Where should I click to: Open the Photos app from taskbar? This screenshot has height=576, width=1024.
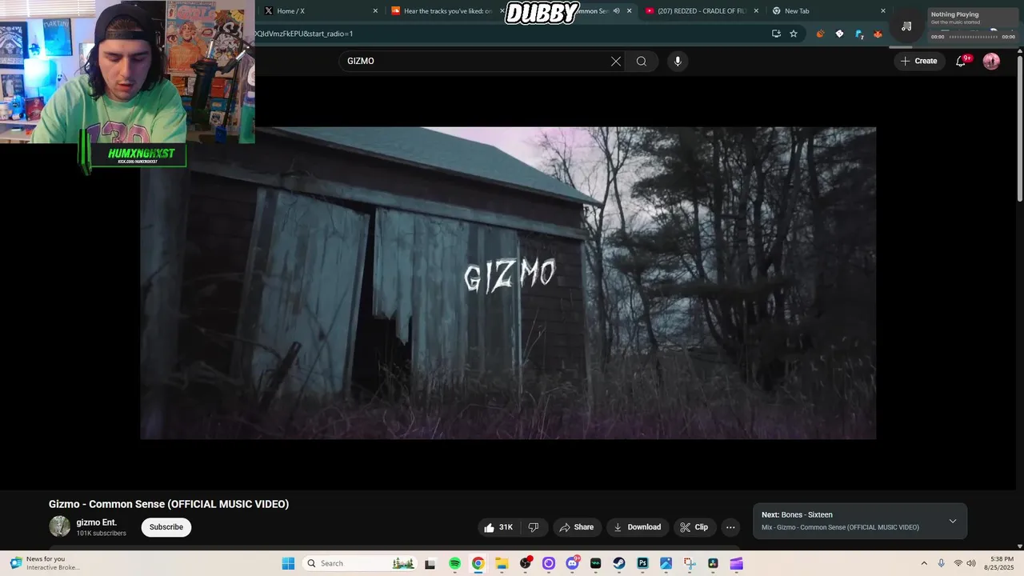pos(666,563)
